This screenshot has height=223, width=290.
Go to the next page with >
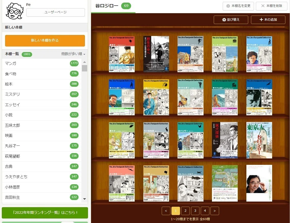pos(215,211)
